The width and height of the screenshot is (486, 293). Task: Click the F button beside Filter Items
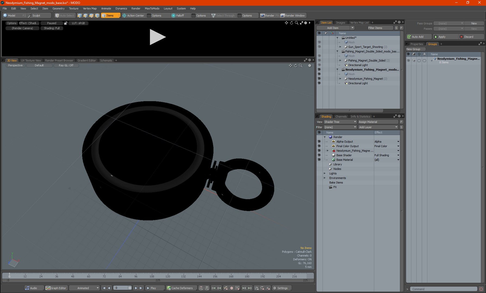[x=401, y=28]
